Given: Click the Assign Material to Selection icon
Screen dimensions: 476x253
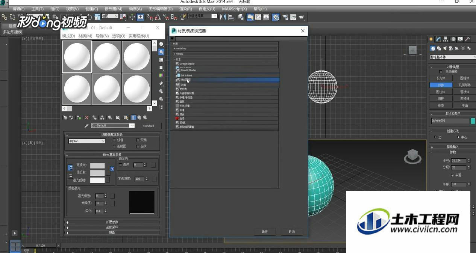Looking at the screenshot, I should pos(79,117).
